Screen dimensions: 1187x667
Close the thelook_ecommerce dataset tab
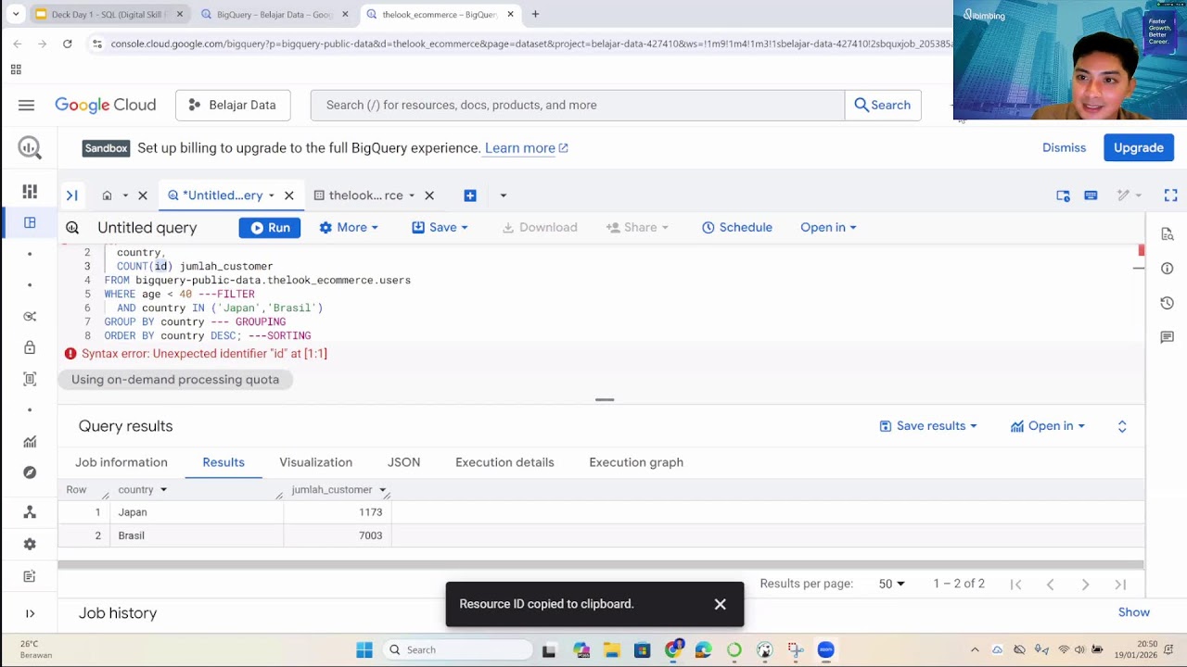(429, 195)
